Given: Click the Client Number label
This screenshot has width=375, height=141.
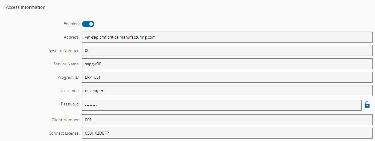Looking at the screenshot, I should point(66,120).
